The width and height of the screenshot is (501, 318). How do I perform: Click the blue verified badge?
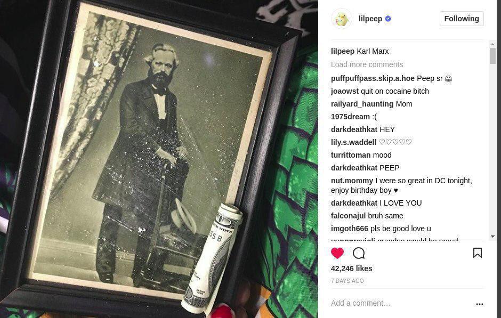point(388,19)
